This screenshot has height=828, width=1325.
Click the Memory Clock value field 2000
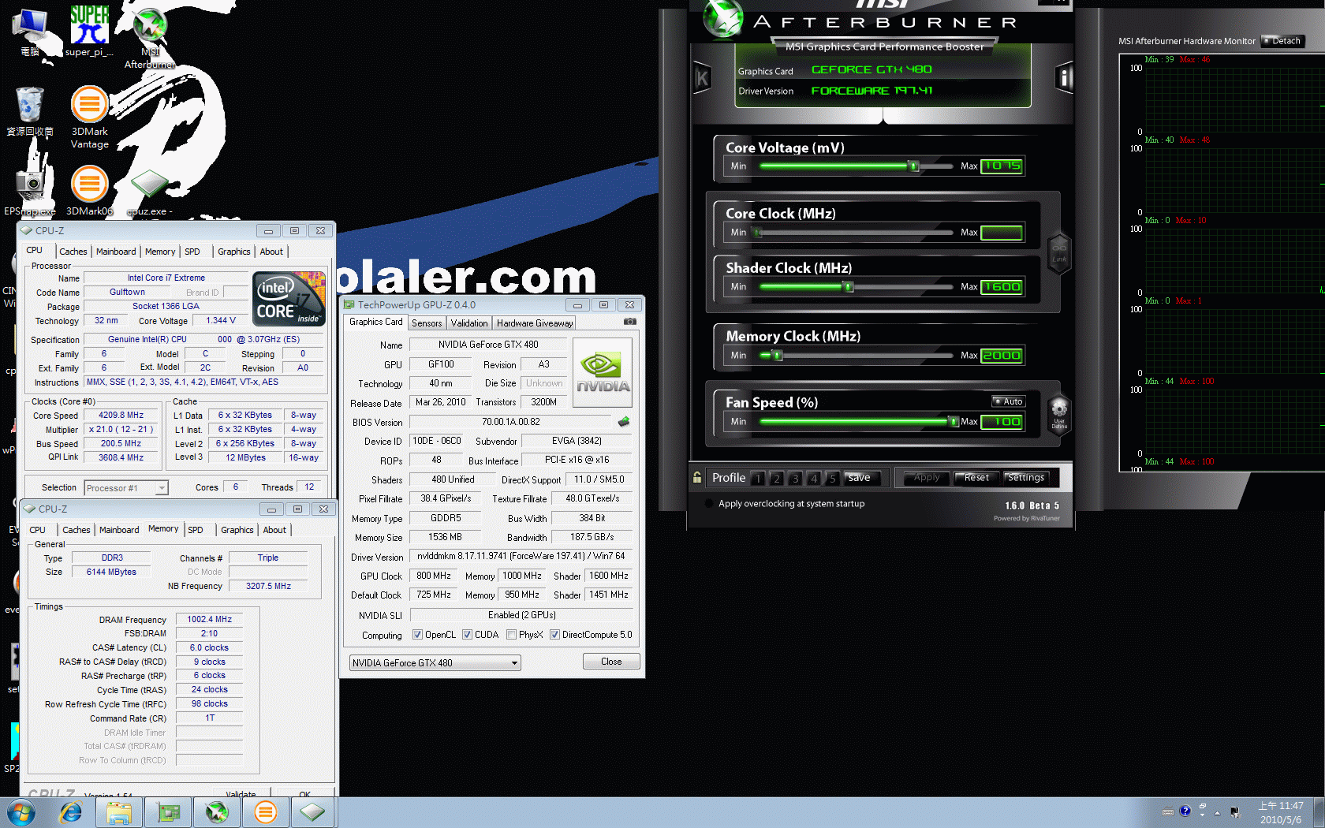coord(1002,355)
